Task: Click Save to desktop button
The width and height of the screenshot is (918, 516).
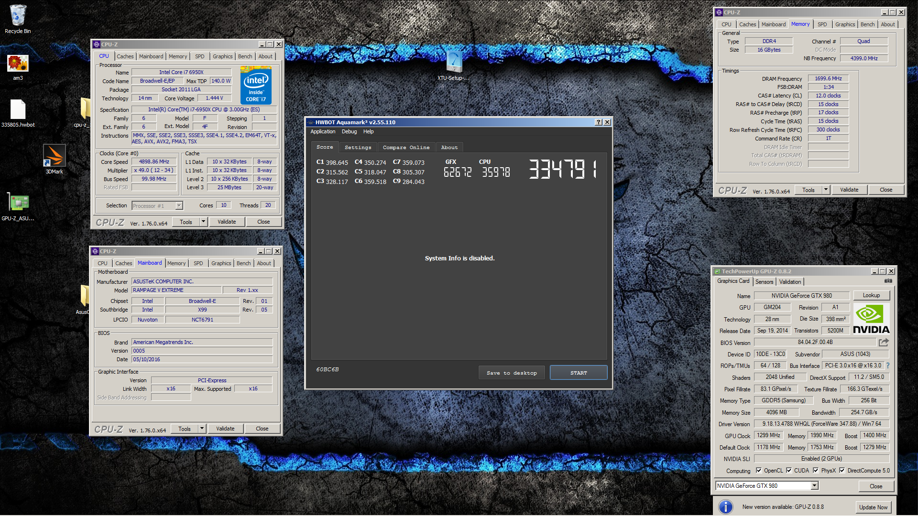Action: (512, 373)
